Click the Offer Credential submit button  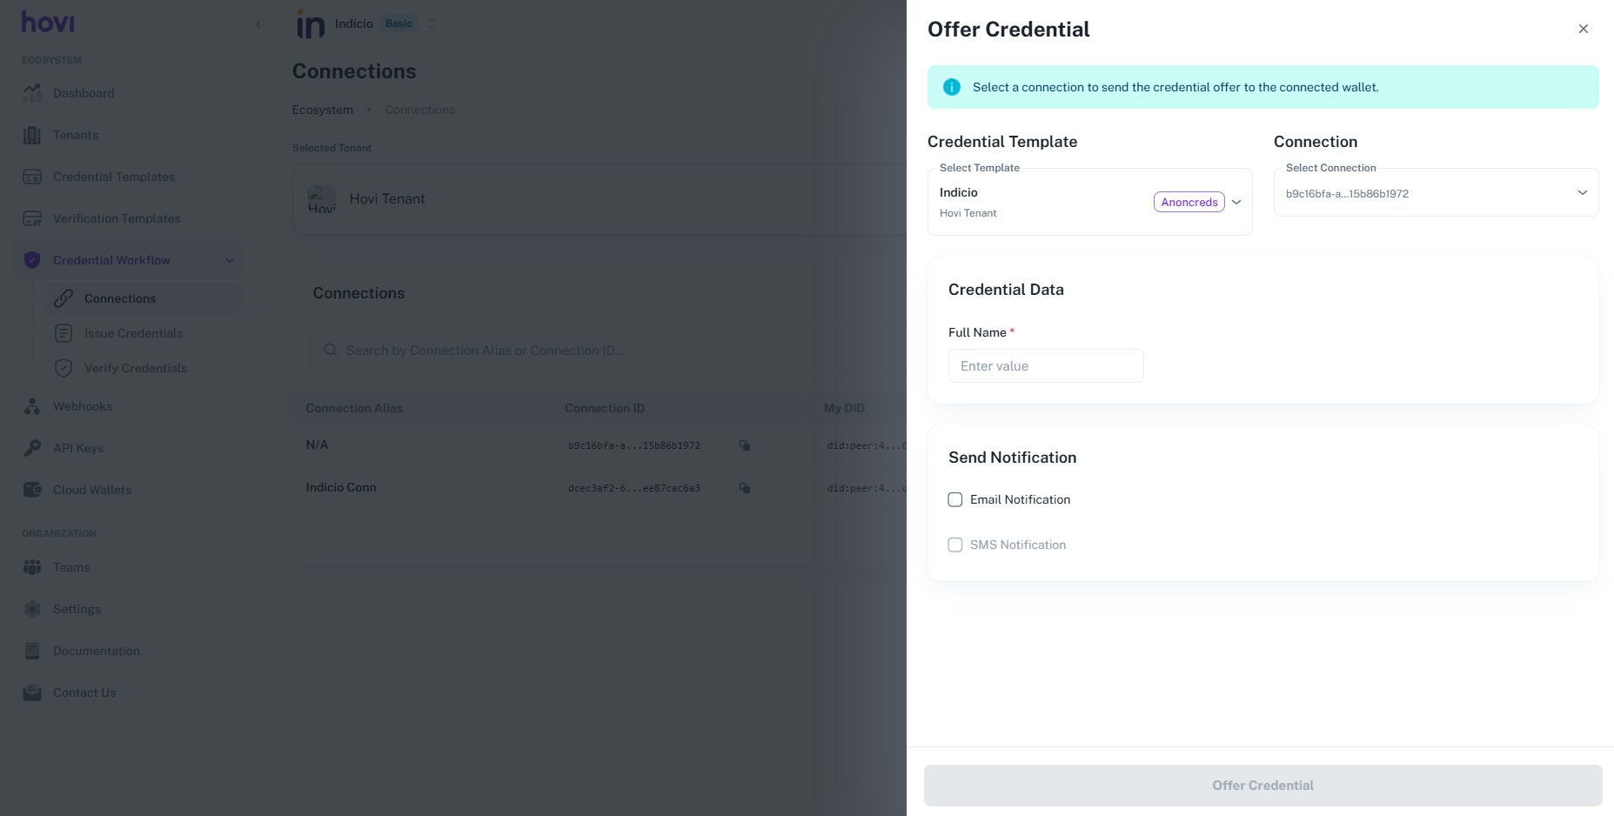(1262, 786)
